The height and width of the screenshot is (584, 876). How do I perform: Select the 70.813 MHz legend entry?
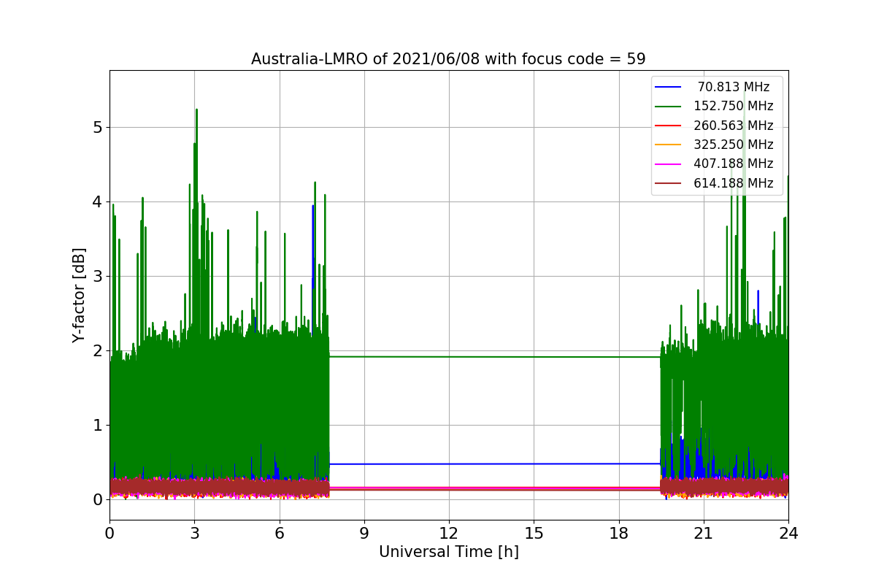[x=715, y=87]
